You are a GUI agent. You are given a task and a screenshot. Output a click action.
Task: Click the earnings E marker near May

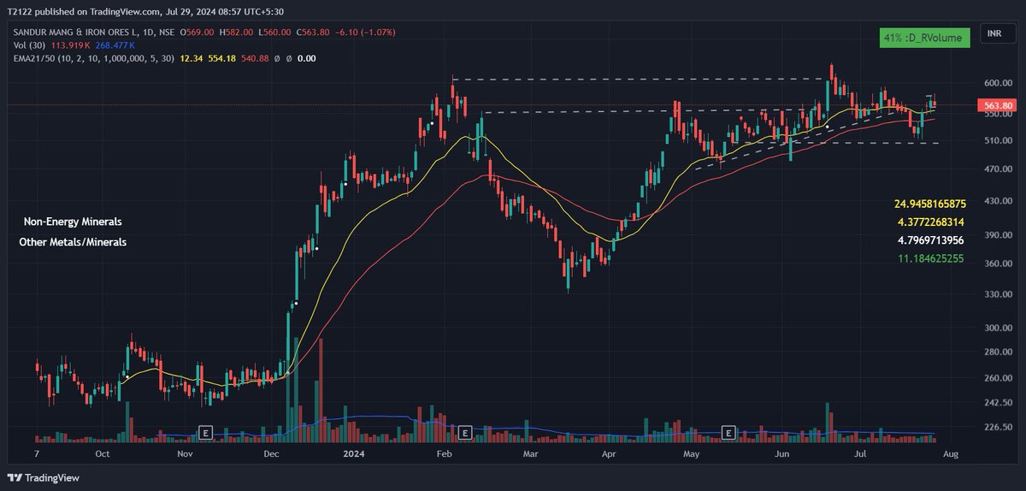[729, 431]
